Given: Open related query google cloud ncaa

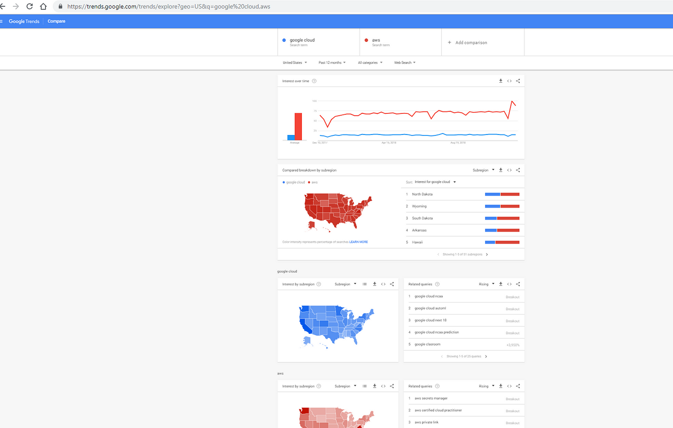Looking at the screenshot, I should (x=429, y=296).
